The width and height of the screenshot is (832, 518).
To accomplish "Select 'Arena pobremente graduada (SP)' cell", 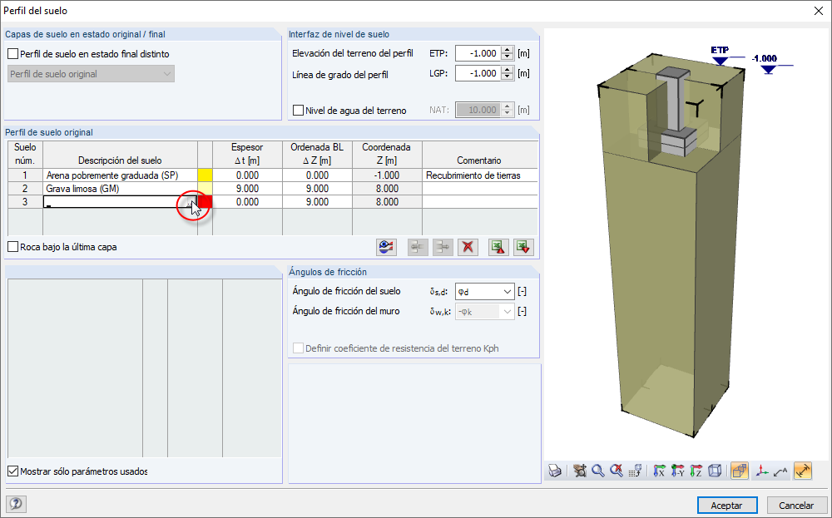I will [120, 175].
